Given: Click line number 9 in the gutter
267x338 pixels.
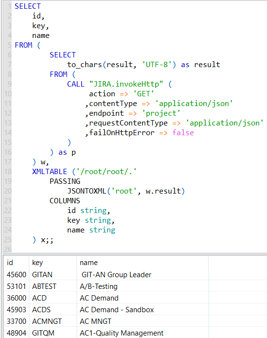Looking at the screenshot, I should 9,84.
